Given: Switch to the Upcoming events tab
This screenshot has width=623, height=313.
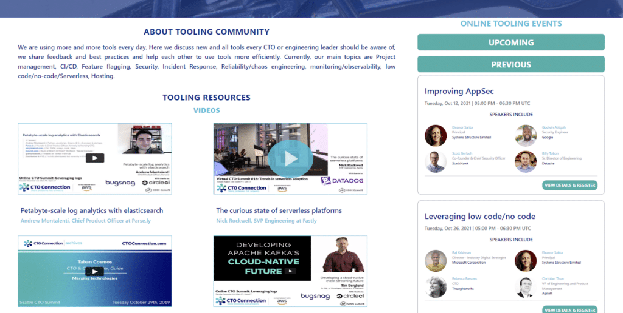Looking at the screenshot, I should (511, 42).
